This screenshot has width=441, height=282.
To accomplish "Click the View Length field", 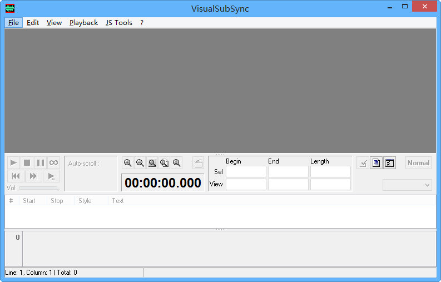I will [x=330, y=184].
